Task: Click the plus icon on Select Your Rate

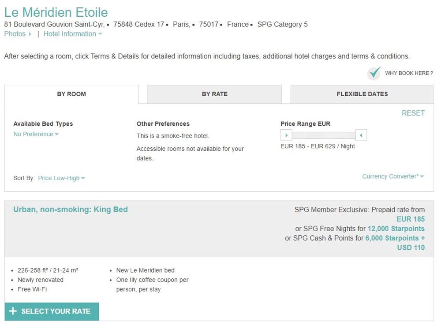Action: pos(13,311)
